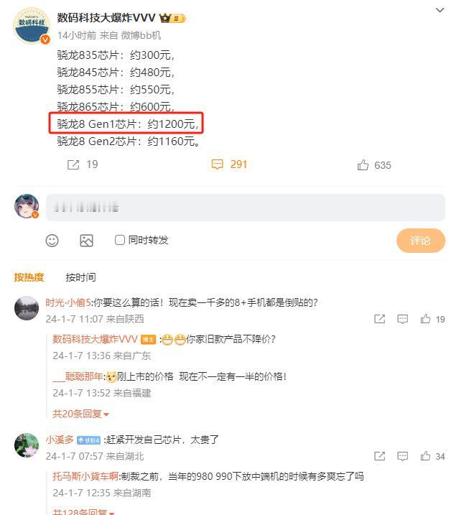Open 托马斯小货车啊 user link
The width and height of the screenshot is (459, 515).
85,476
